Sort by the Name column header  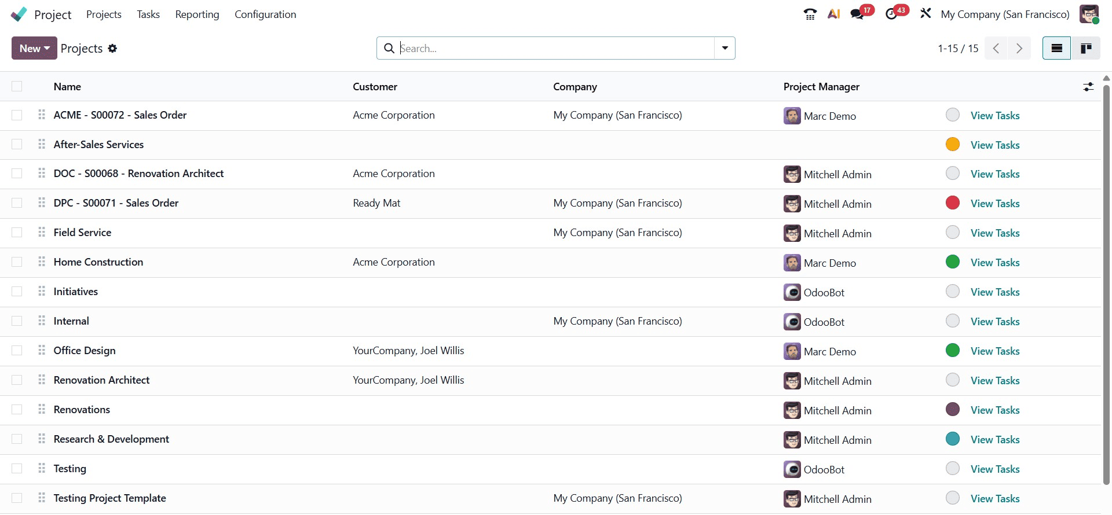tap(67, 87)
